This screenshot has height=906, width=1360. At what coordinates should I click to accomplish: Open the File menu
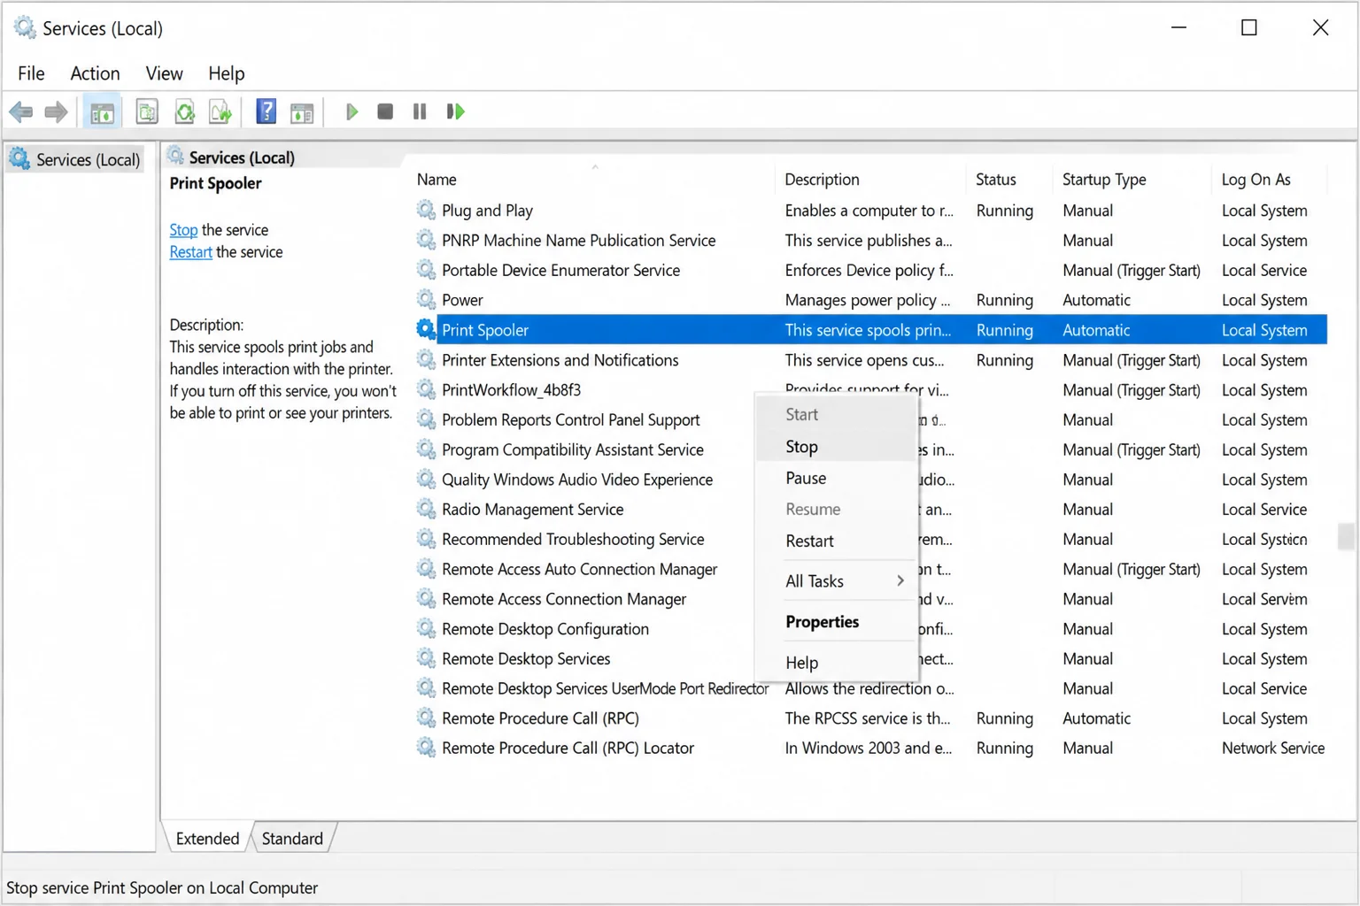[31, 73]
